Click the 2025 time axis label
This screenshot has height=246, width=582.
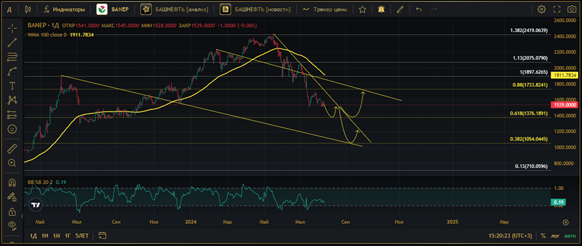click(452, 222)
